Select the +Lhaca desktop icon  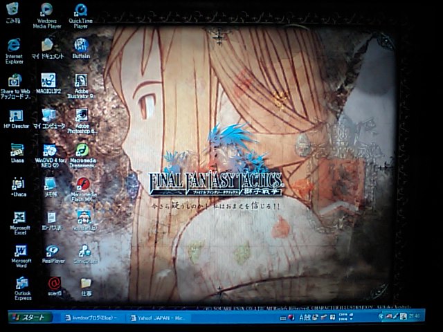click(19, 187)
